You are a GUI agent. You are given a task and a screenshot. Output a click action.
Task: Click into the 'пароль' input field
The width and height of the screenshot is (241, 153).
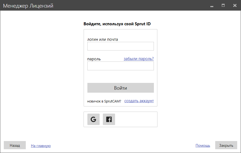pos(120,66)
